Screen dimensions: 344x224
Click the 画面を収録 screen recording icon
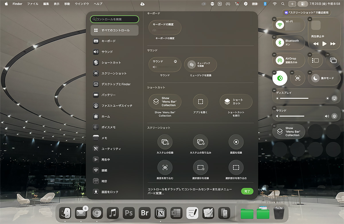coord(236,142)
